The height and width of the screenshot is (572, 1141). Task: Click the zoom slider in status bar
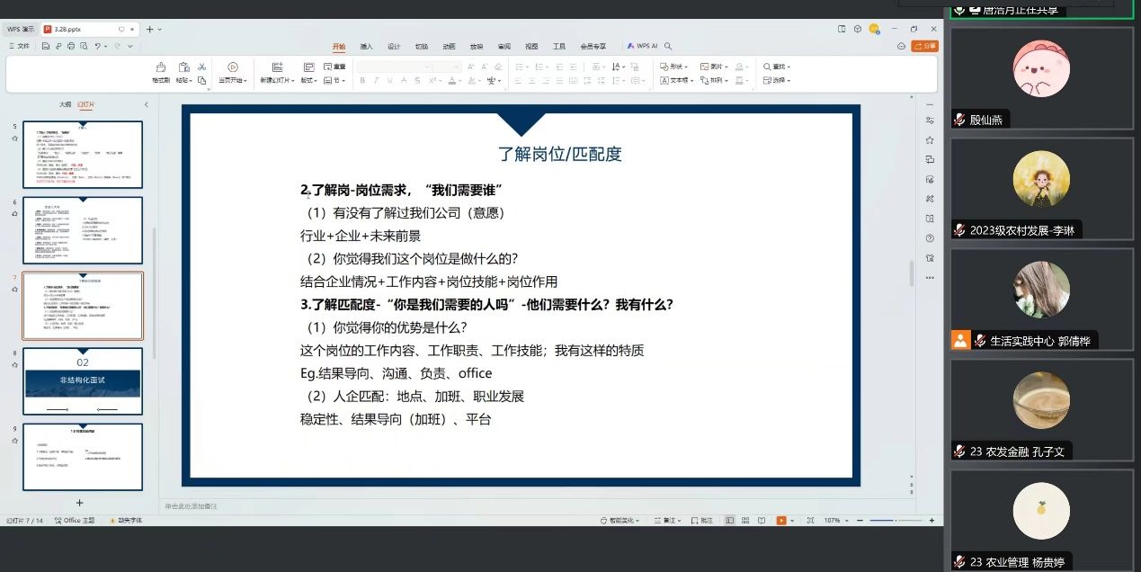(x=896, y=521)
